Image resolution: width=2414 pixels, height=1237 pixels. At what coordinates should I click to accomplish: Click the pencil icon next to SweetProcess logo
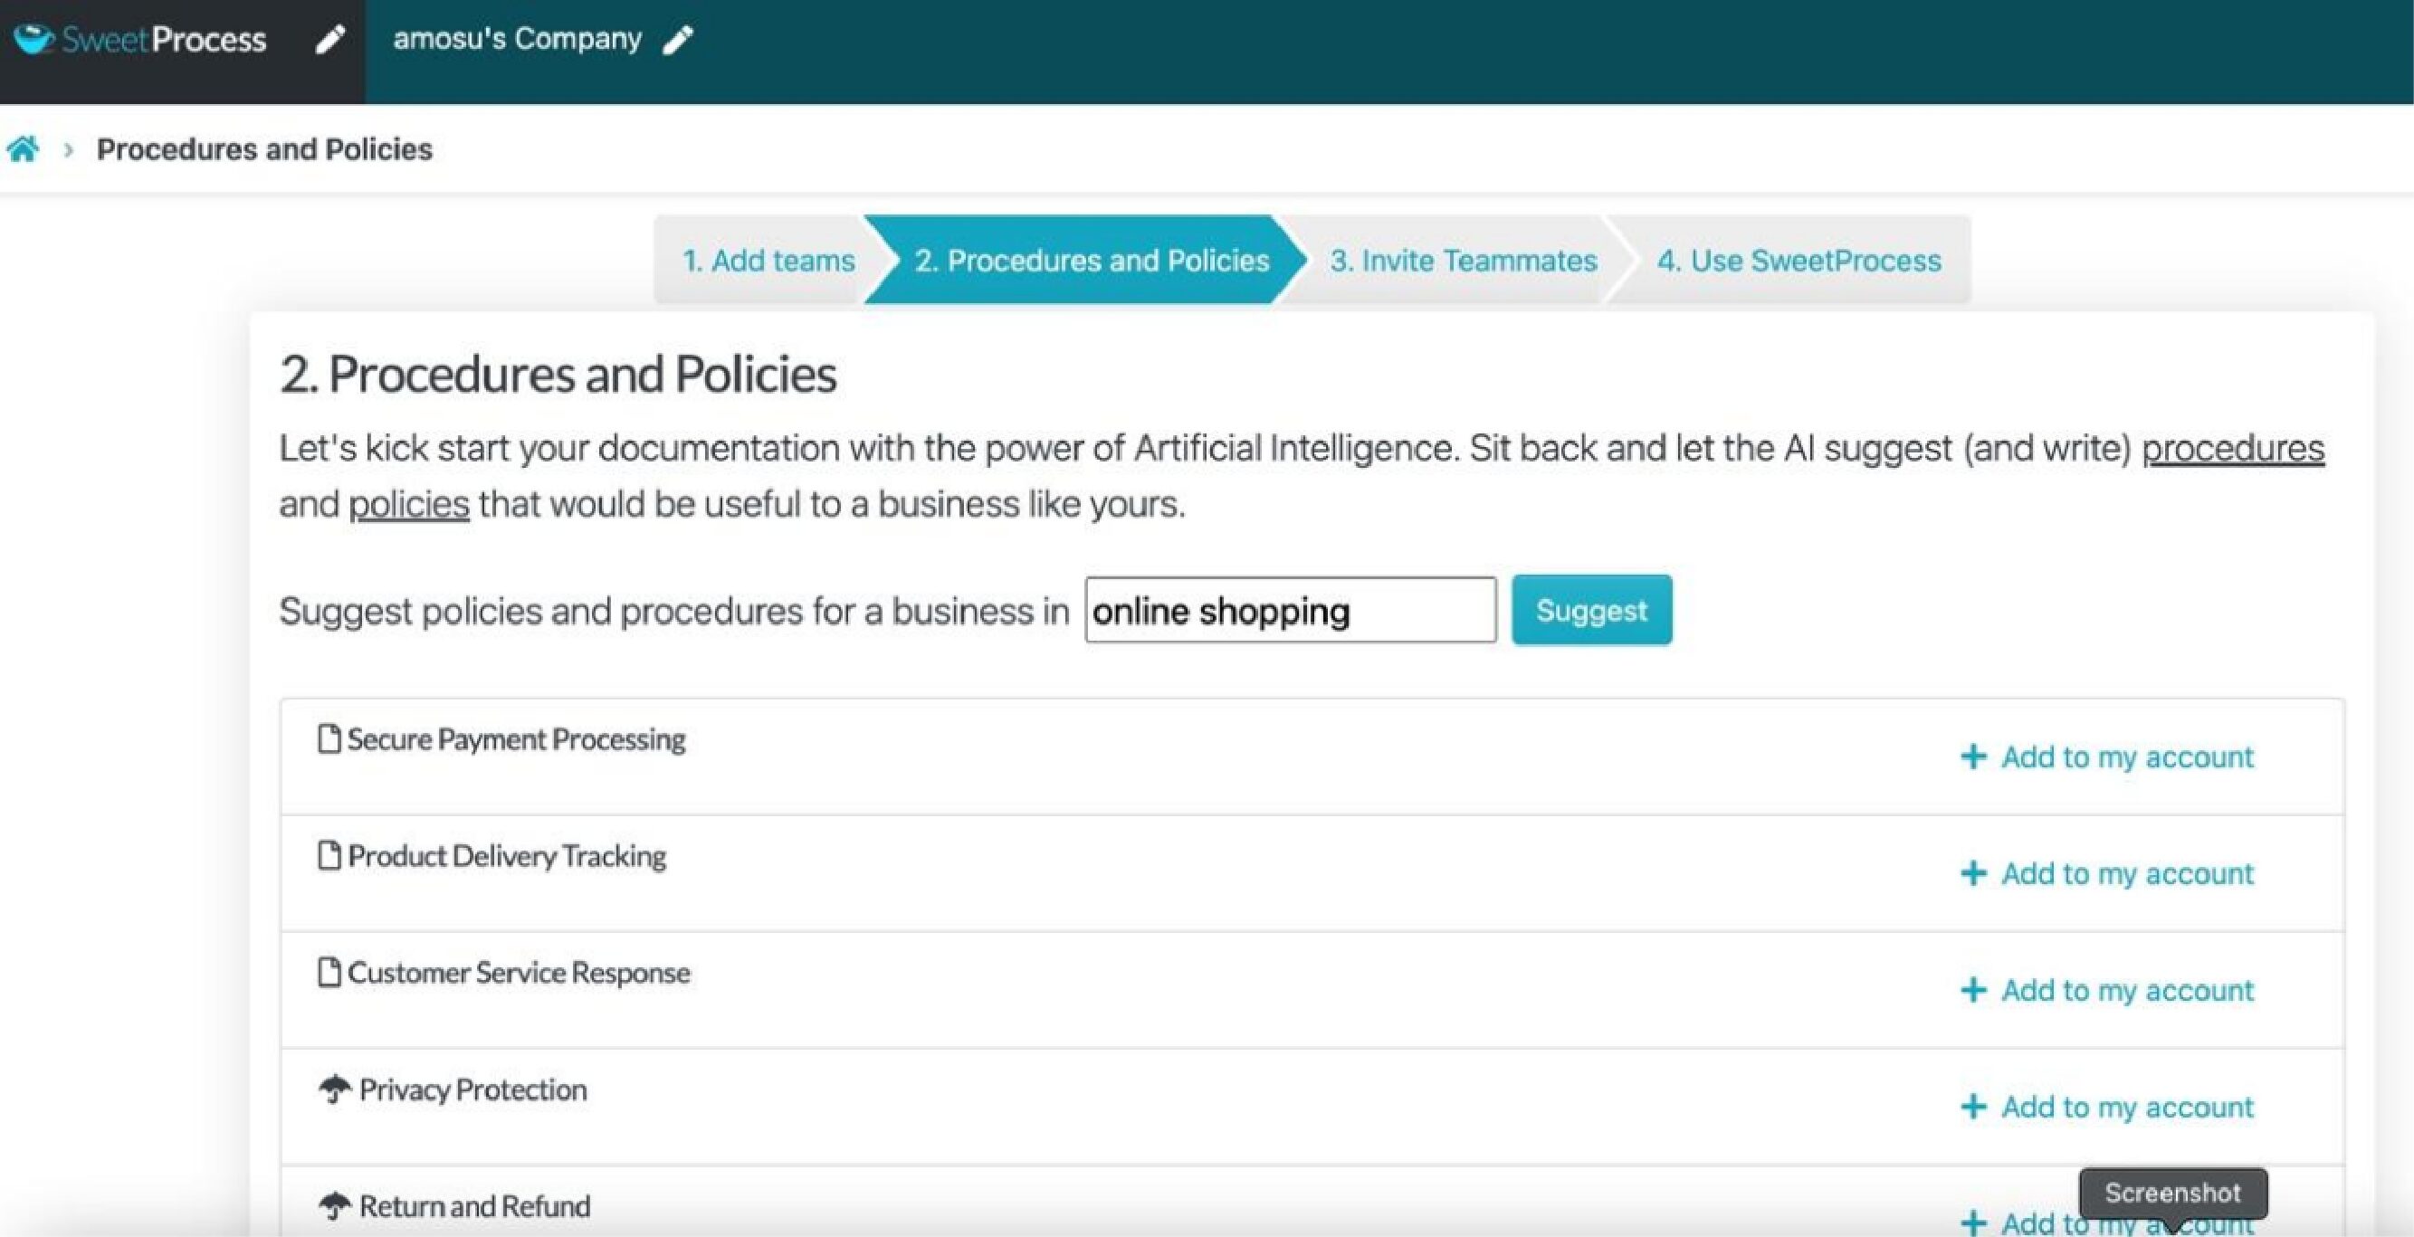click(329, 41)
